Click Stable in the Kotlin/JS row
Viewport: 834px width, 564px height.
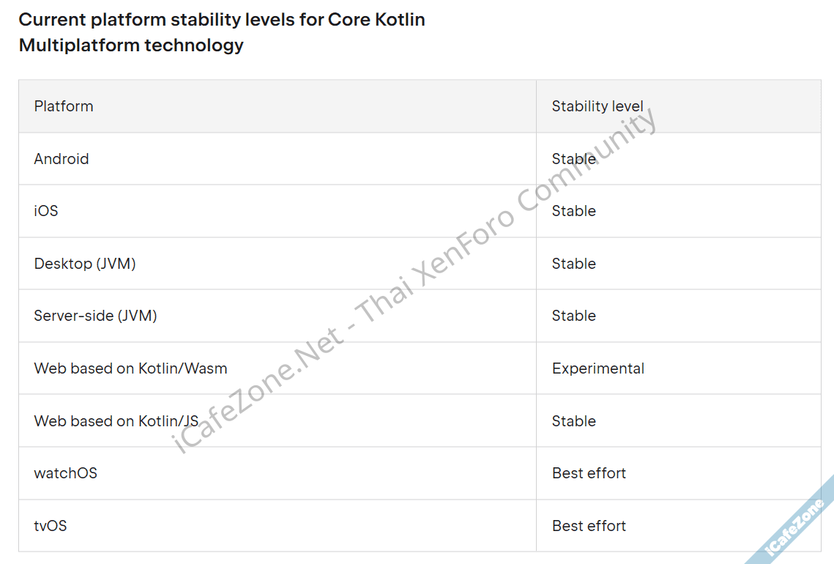[x=574, y=421]
